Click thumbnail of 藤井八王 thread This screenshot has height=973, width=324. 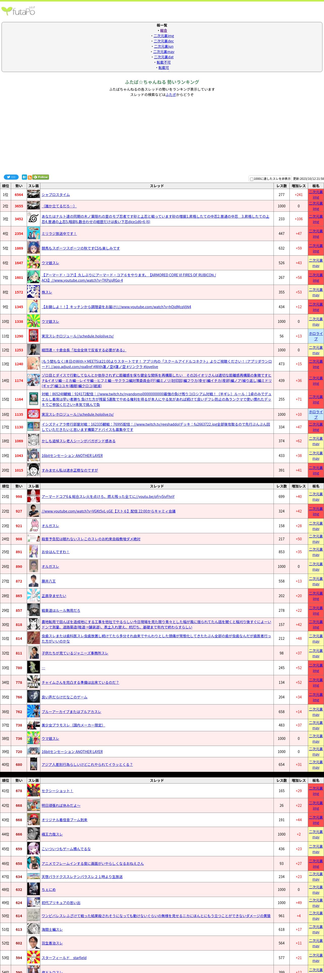[x=34, y=581]
